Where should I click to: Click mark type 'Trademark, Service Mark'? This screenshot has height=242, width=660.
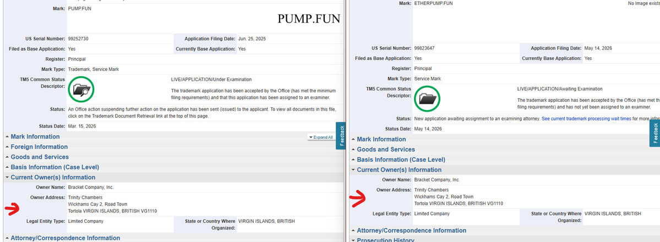pos(94,69)
